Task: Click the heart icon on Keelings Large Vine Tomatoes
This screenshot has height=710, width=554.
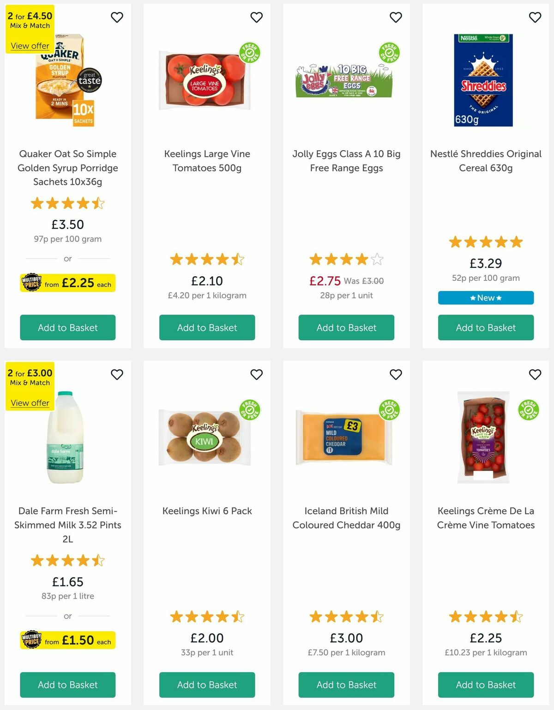Action: 257,17
